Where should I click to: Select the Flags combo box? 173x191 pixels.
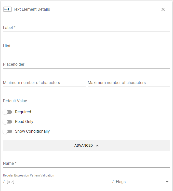143,182
